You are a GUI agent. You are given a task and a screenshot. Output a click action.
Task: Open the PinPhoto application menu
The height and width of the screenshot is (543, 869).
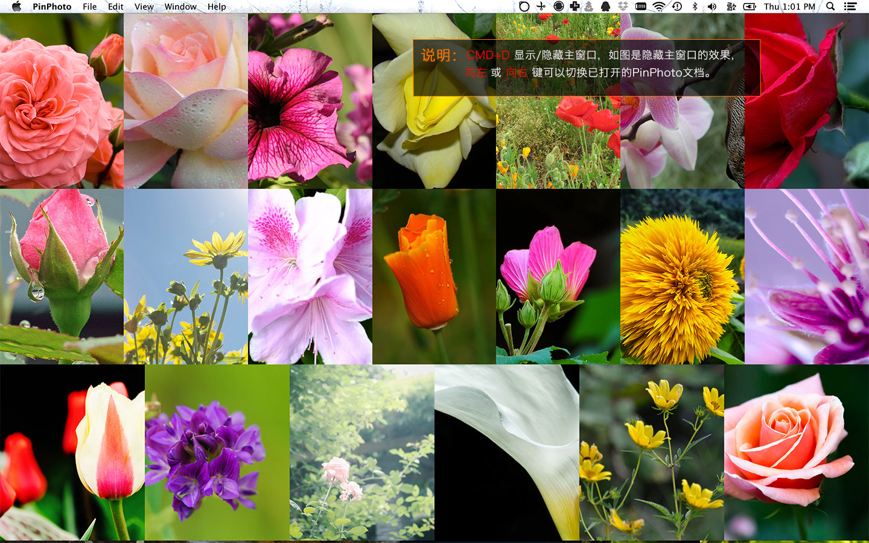(x=52, y=7)
